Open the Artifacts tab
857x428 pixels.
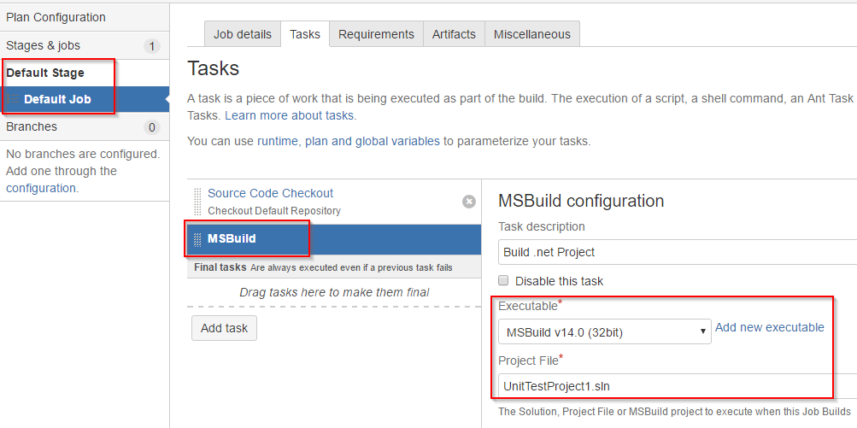(x=454, y=34)
